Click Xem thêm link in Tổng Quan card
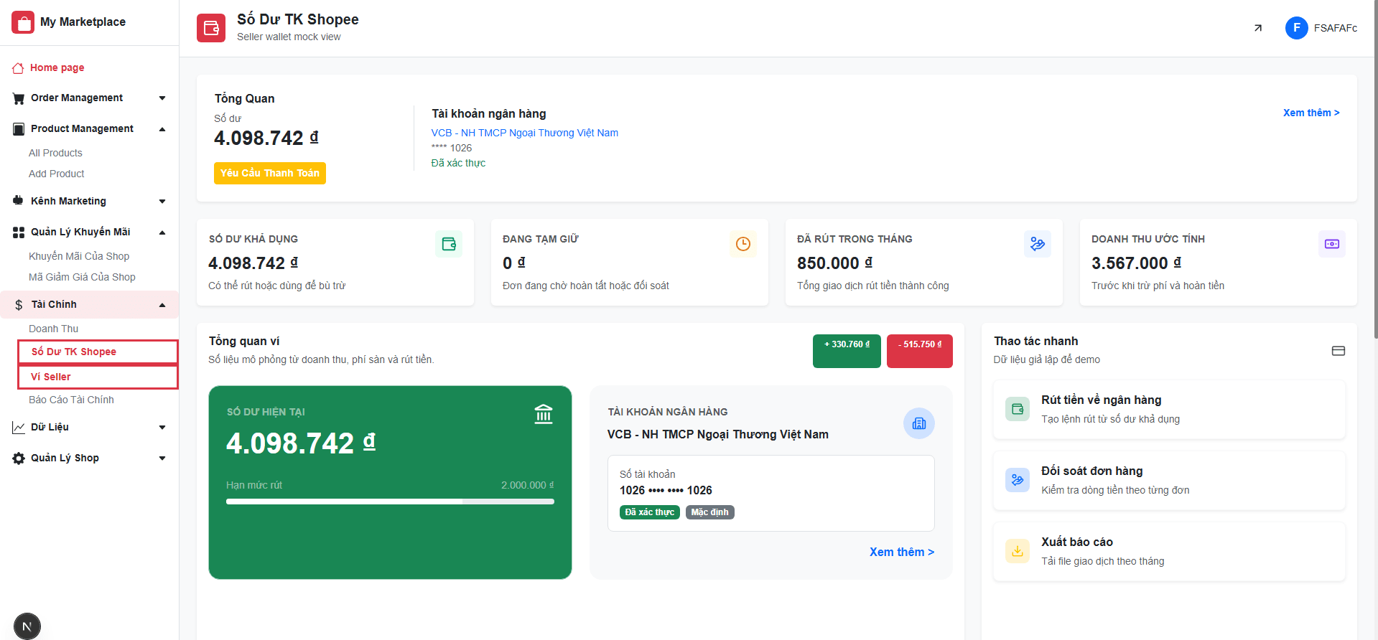The width and height of the screenshot is (1378, 640). coord(1311,113)
